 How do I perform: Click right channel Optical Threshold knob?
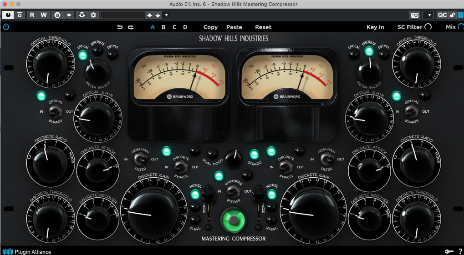pos(416,64)
